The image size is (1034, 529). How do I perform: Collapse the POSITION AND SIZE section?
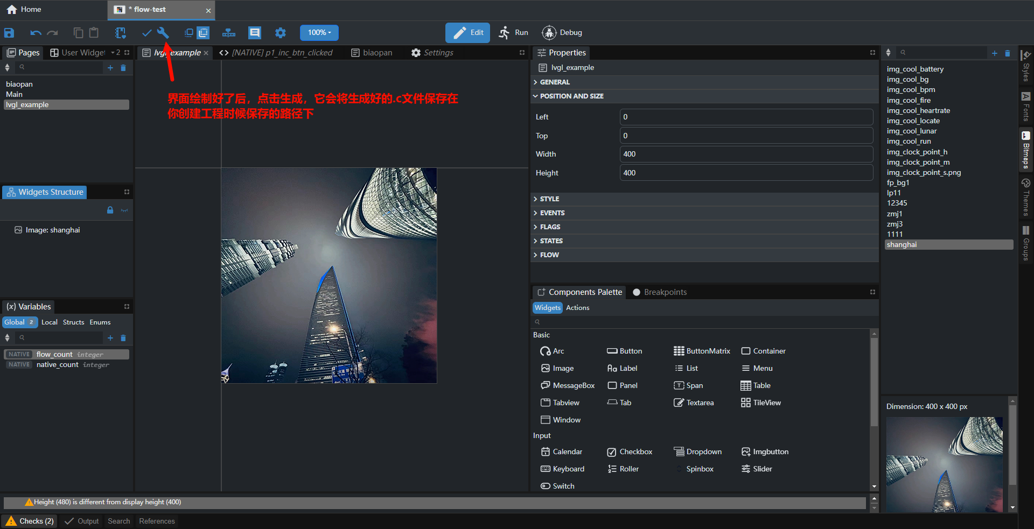point(571,96)
